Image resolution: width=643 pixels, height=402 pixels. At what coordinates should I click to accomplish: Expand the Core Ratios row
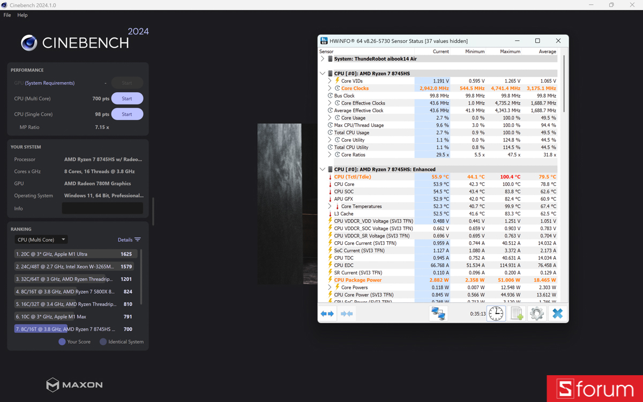(330, 155)
